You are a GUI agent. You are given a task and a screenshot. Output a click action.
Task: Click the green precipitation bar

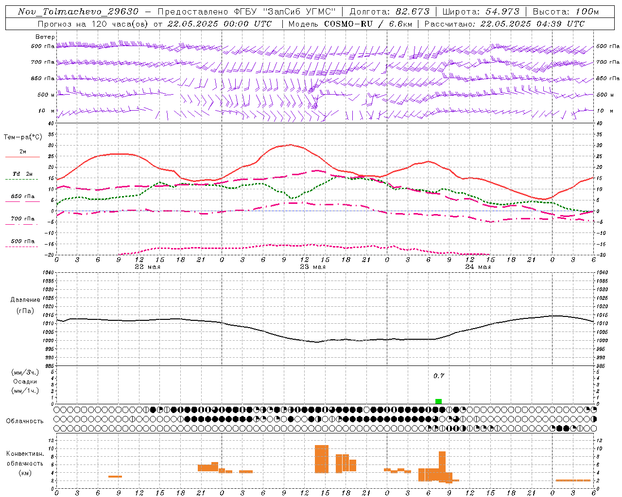point(438,401)
